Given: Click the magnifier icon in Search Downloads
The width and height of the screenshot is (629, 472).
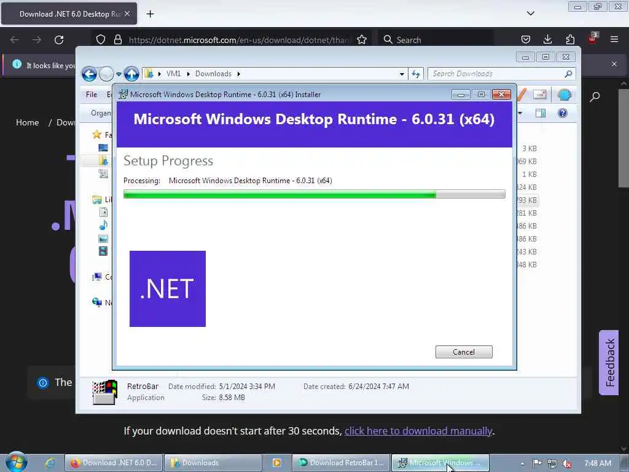Looking at the screenshot, I should (x=568, y=74).
